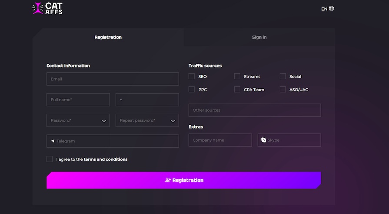Click the Other sources text field
The width and height of the screenshot is (389, 214).
(255, 110)
